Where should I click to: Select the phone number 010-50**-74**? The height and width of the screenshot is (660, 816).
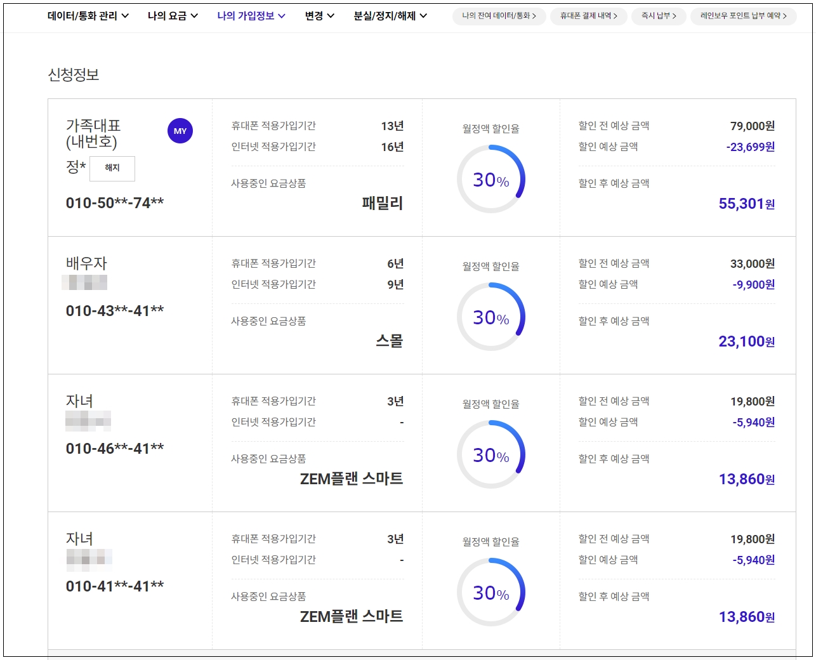(115, 203)
